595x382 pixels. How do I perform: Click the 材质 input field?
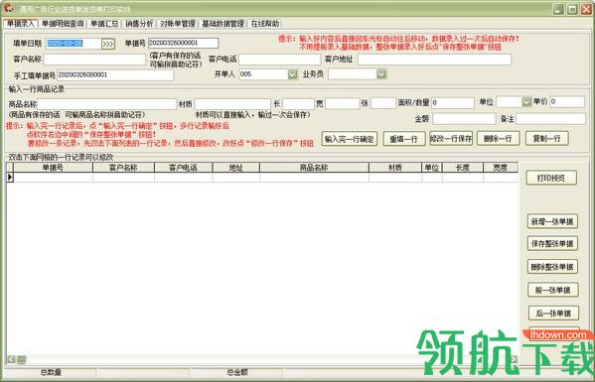click(232, 104)
